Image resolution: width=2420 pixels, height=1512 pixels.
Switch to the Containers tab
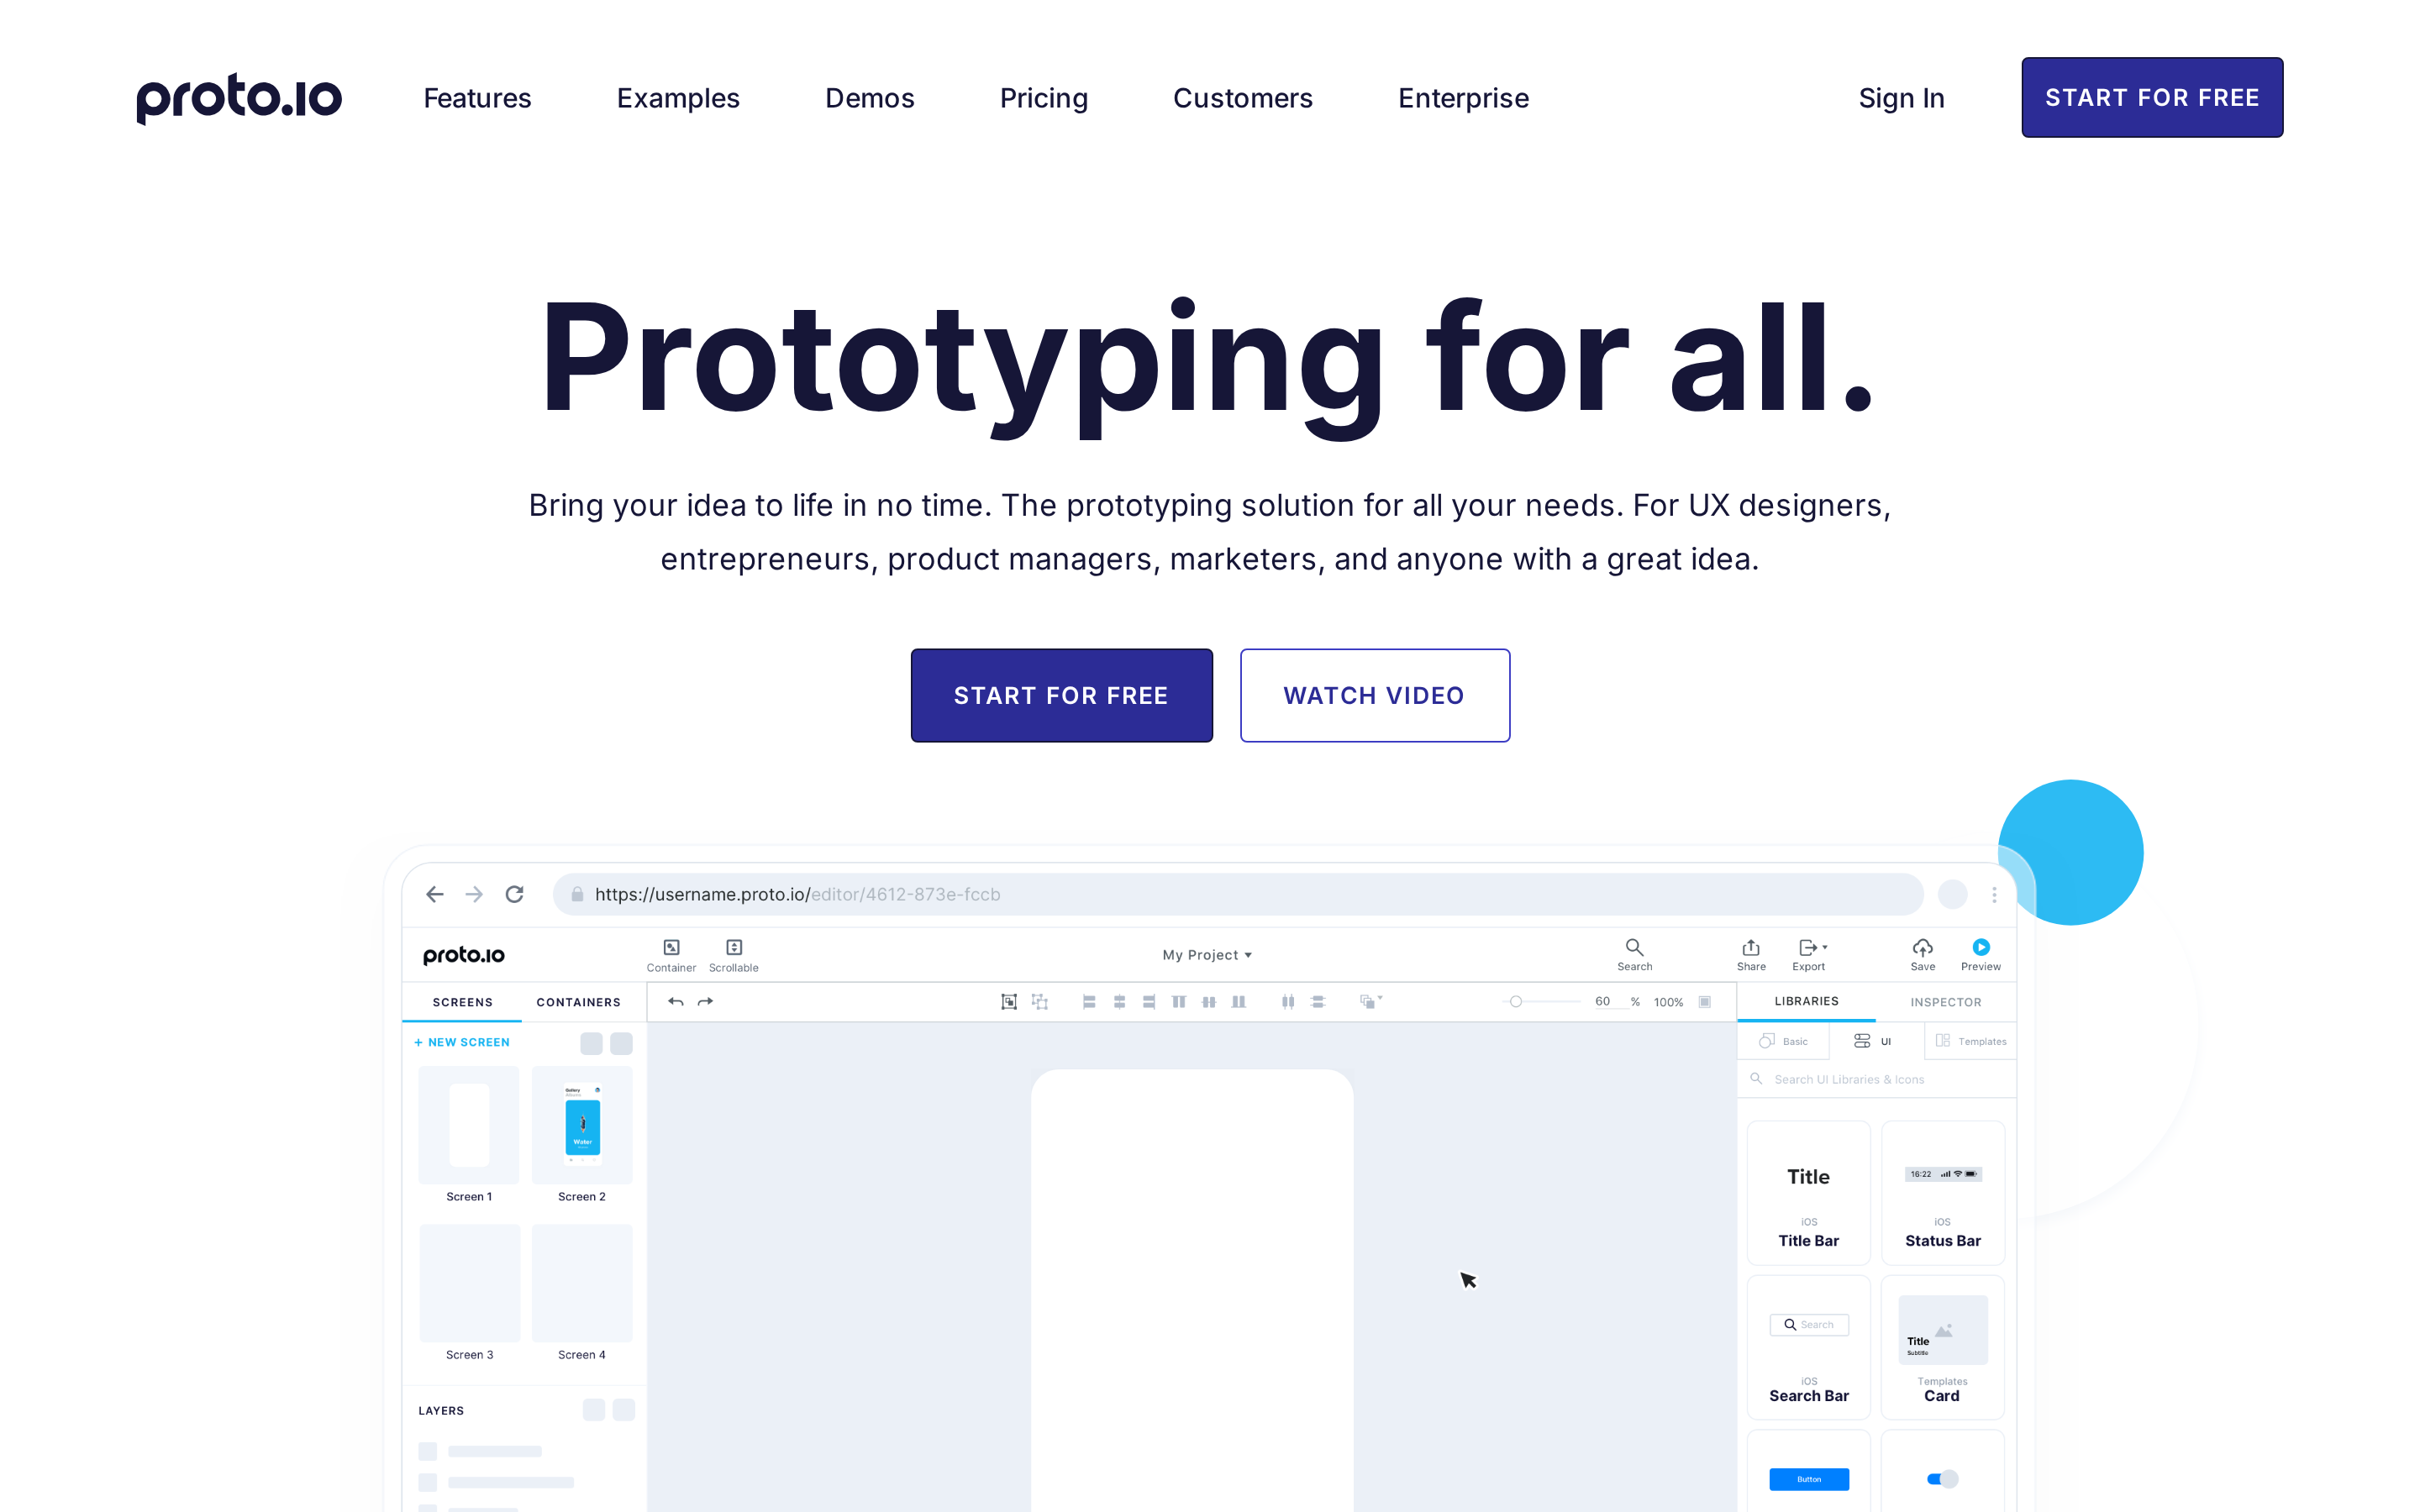click(x=578, y=1002)
